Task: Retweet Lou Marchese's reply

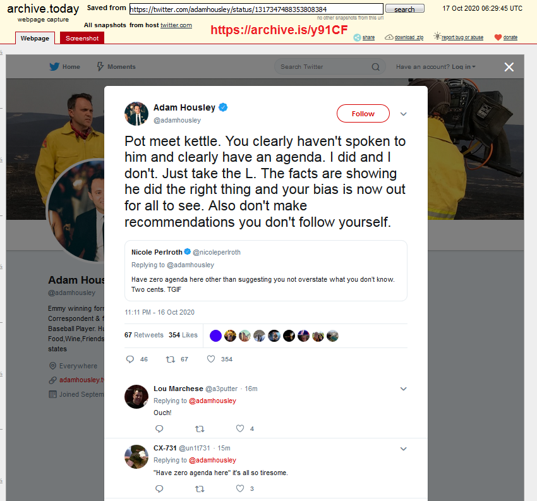Action: pos(200,429)
